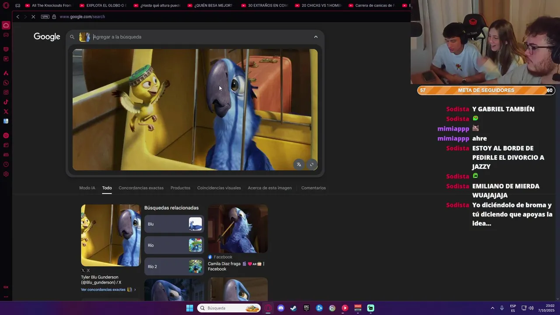Click the main Rio image of Blu
The image size is (560, 315).
(x=195, y=109)
